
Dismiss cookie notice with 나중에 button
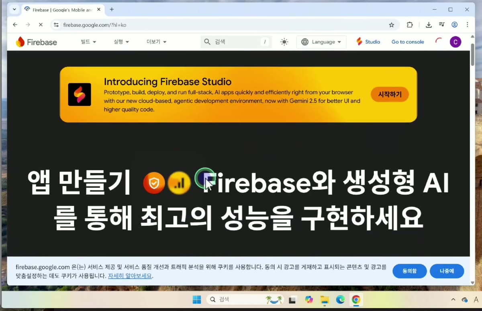[447, 271]
